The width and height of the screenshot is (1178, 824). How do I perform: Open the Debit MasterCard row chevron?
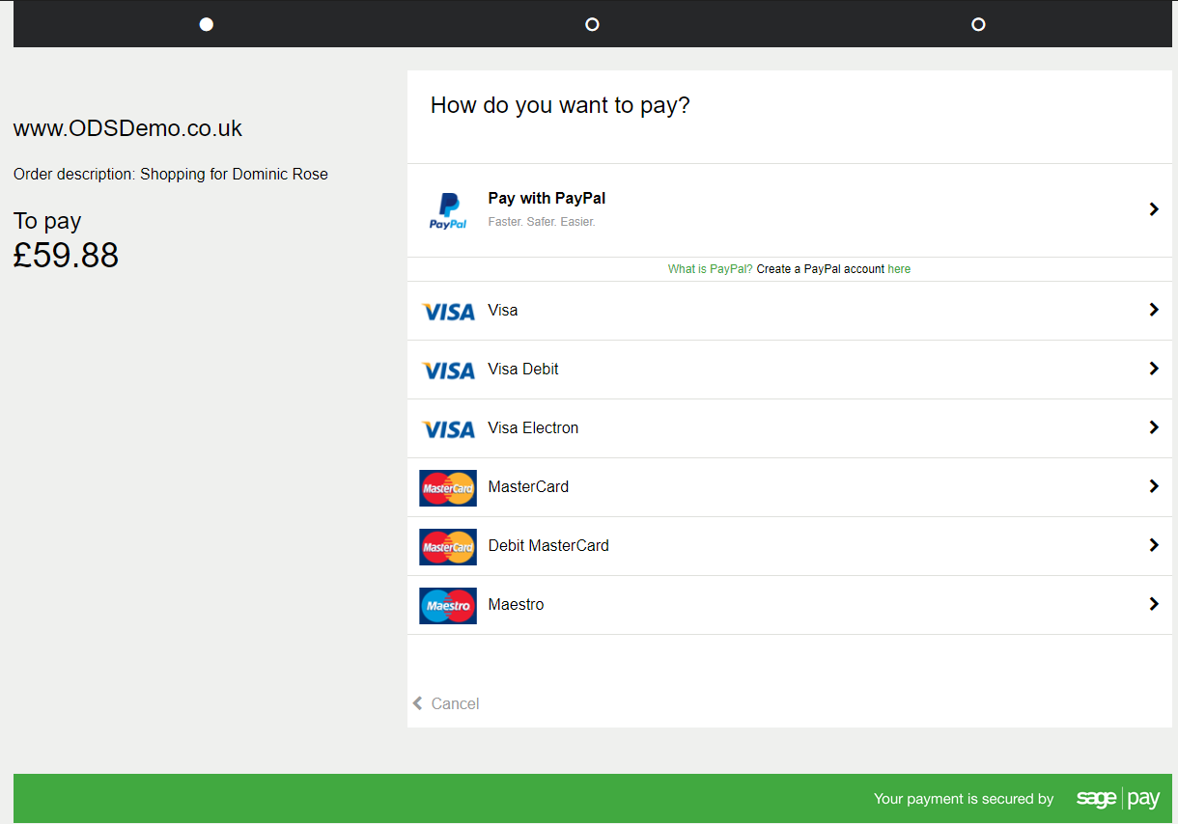1153,545
